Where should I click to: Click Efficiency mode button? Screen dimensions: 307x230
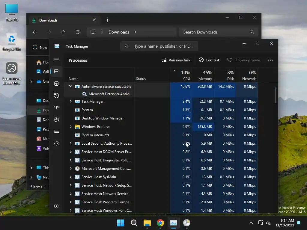[243, 60]
